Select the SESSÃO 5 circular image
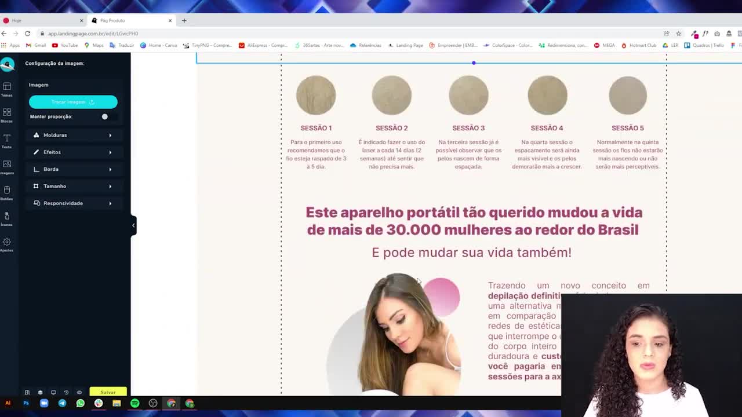 [628, 96]
